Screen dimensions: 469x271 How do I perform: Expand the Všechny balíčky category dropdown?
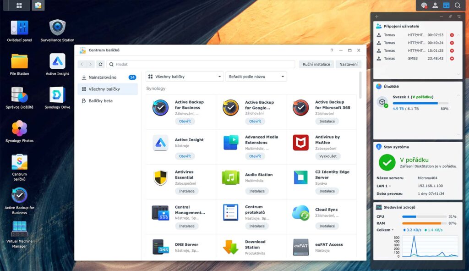185,77
